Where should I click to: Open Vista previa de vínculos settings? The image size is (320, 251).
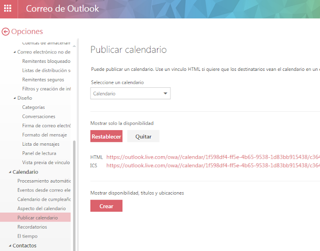click(x=46, y=163)
